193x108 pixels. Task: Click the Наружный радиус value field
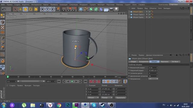point(152,70)
